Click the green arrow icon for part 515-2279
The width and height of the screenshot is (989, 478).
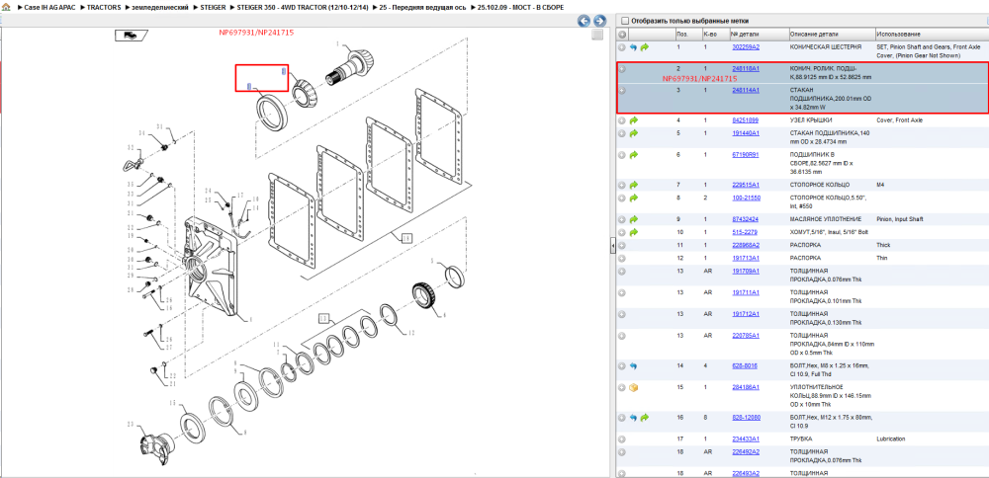[634, 232]
